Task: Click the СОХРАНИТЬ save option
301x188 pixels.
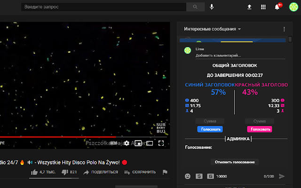Action: coord(140,172)
